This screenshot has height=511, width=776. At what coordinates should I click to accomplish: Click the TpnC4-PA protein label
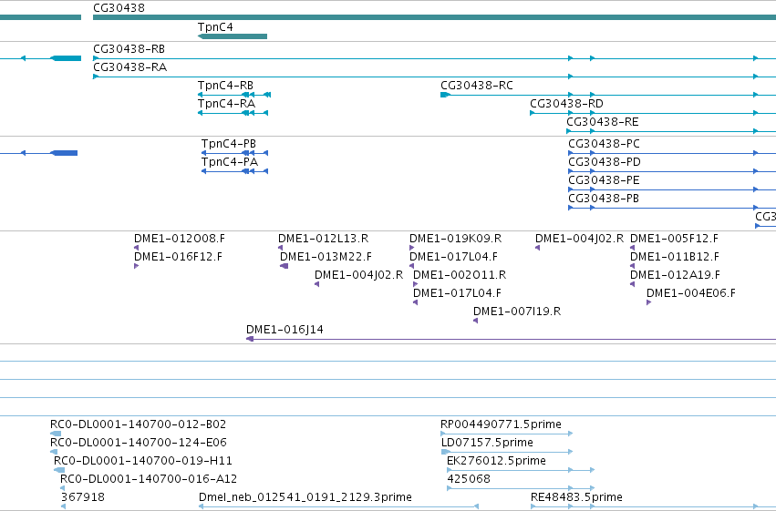(x=230, y=162)
